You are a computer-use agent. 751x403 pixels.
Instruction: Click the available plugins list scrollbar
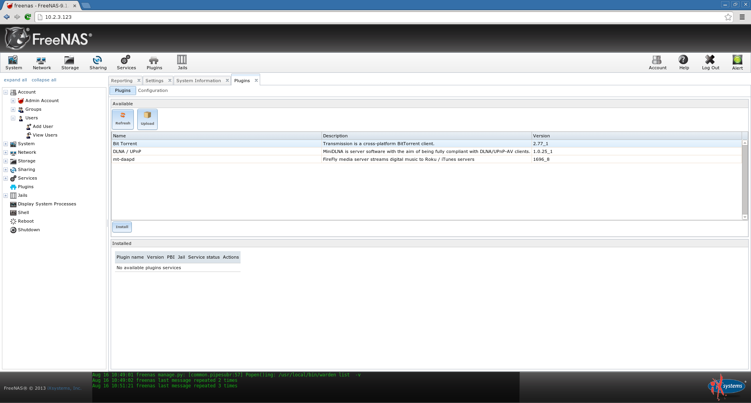pos(745,180)
